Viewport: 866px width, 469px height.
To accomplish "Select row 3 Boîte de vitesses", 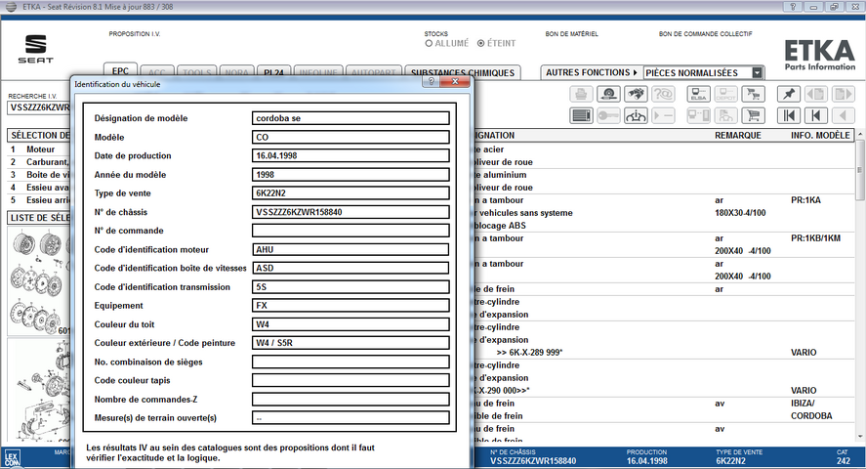I will [39, 175].
